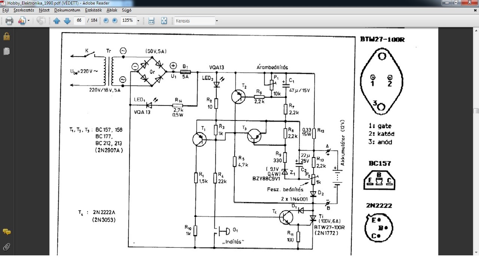Open the Fájl menu
Screen dimensions: 479x269
pos(6,10)
